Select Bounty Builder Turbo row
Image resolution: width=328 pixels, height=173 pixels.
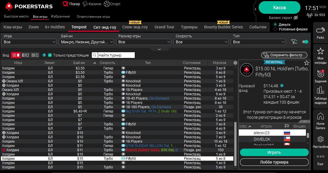click(x=117, y=150)
